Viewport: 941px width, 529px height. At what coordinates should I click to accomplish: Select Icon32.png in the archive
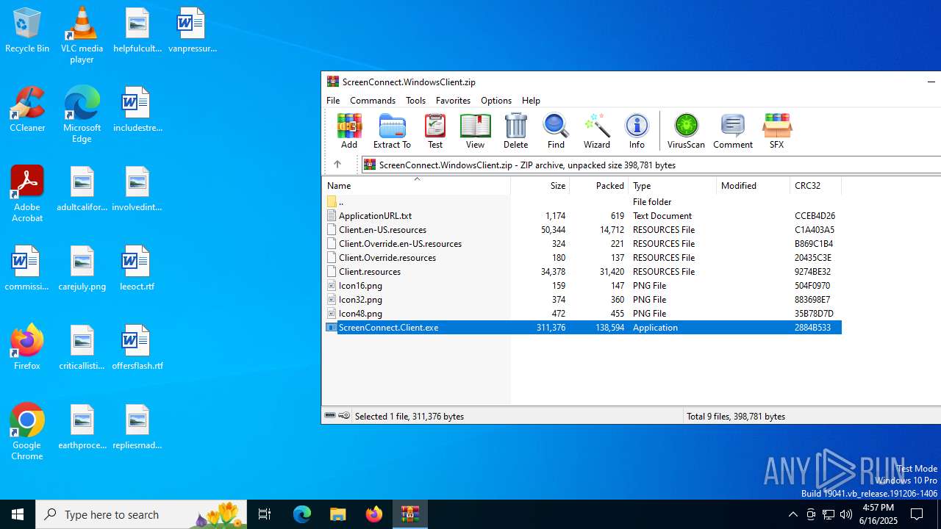tap(583, 299)
